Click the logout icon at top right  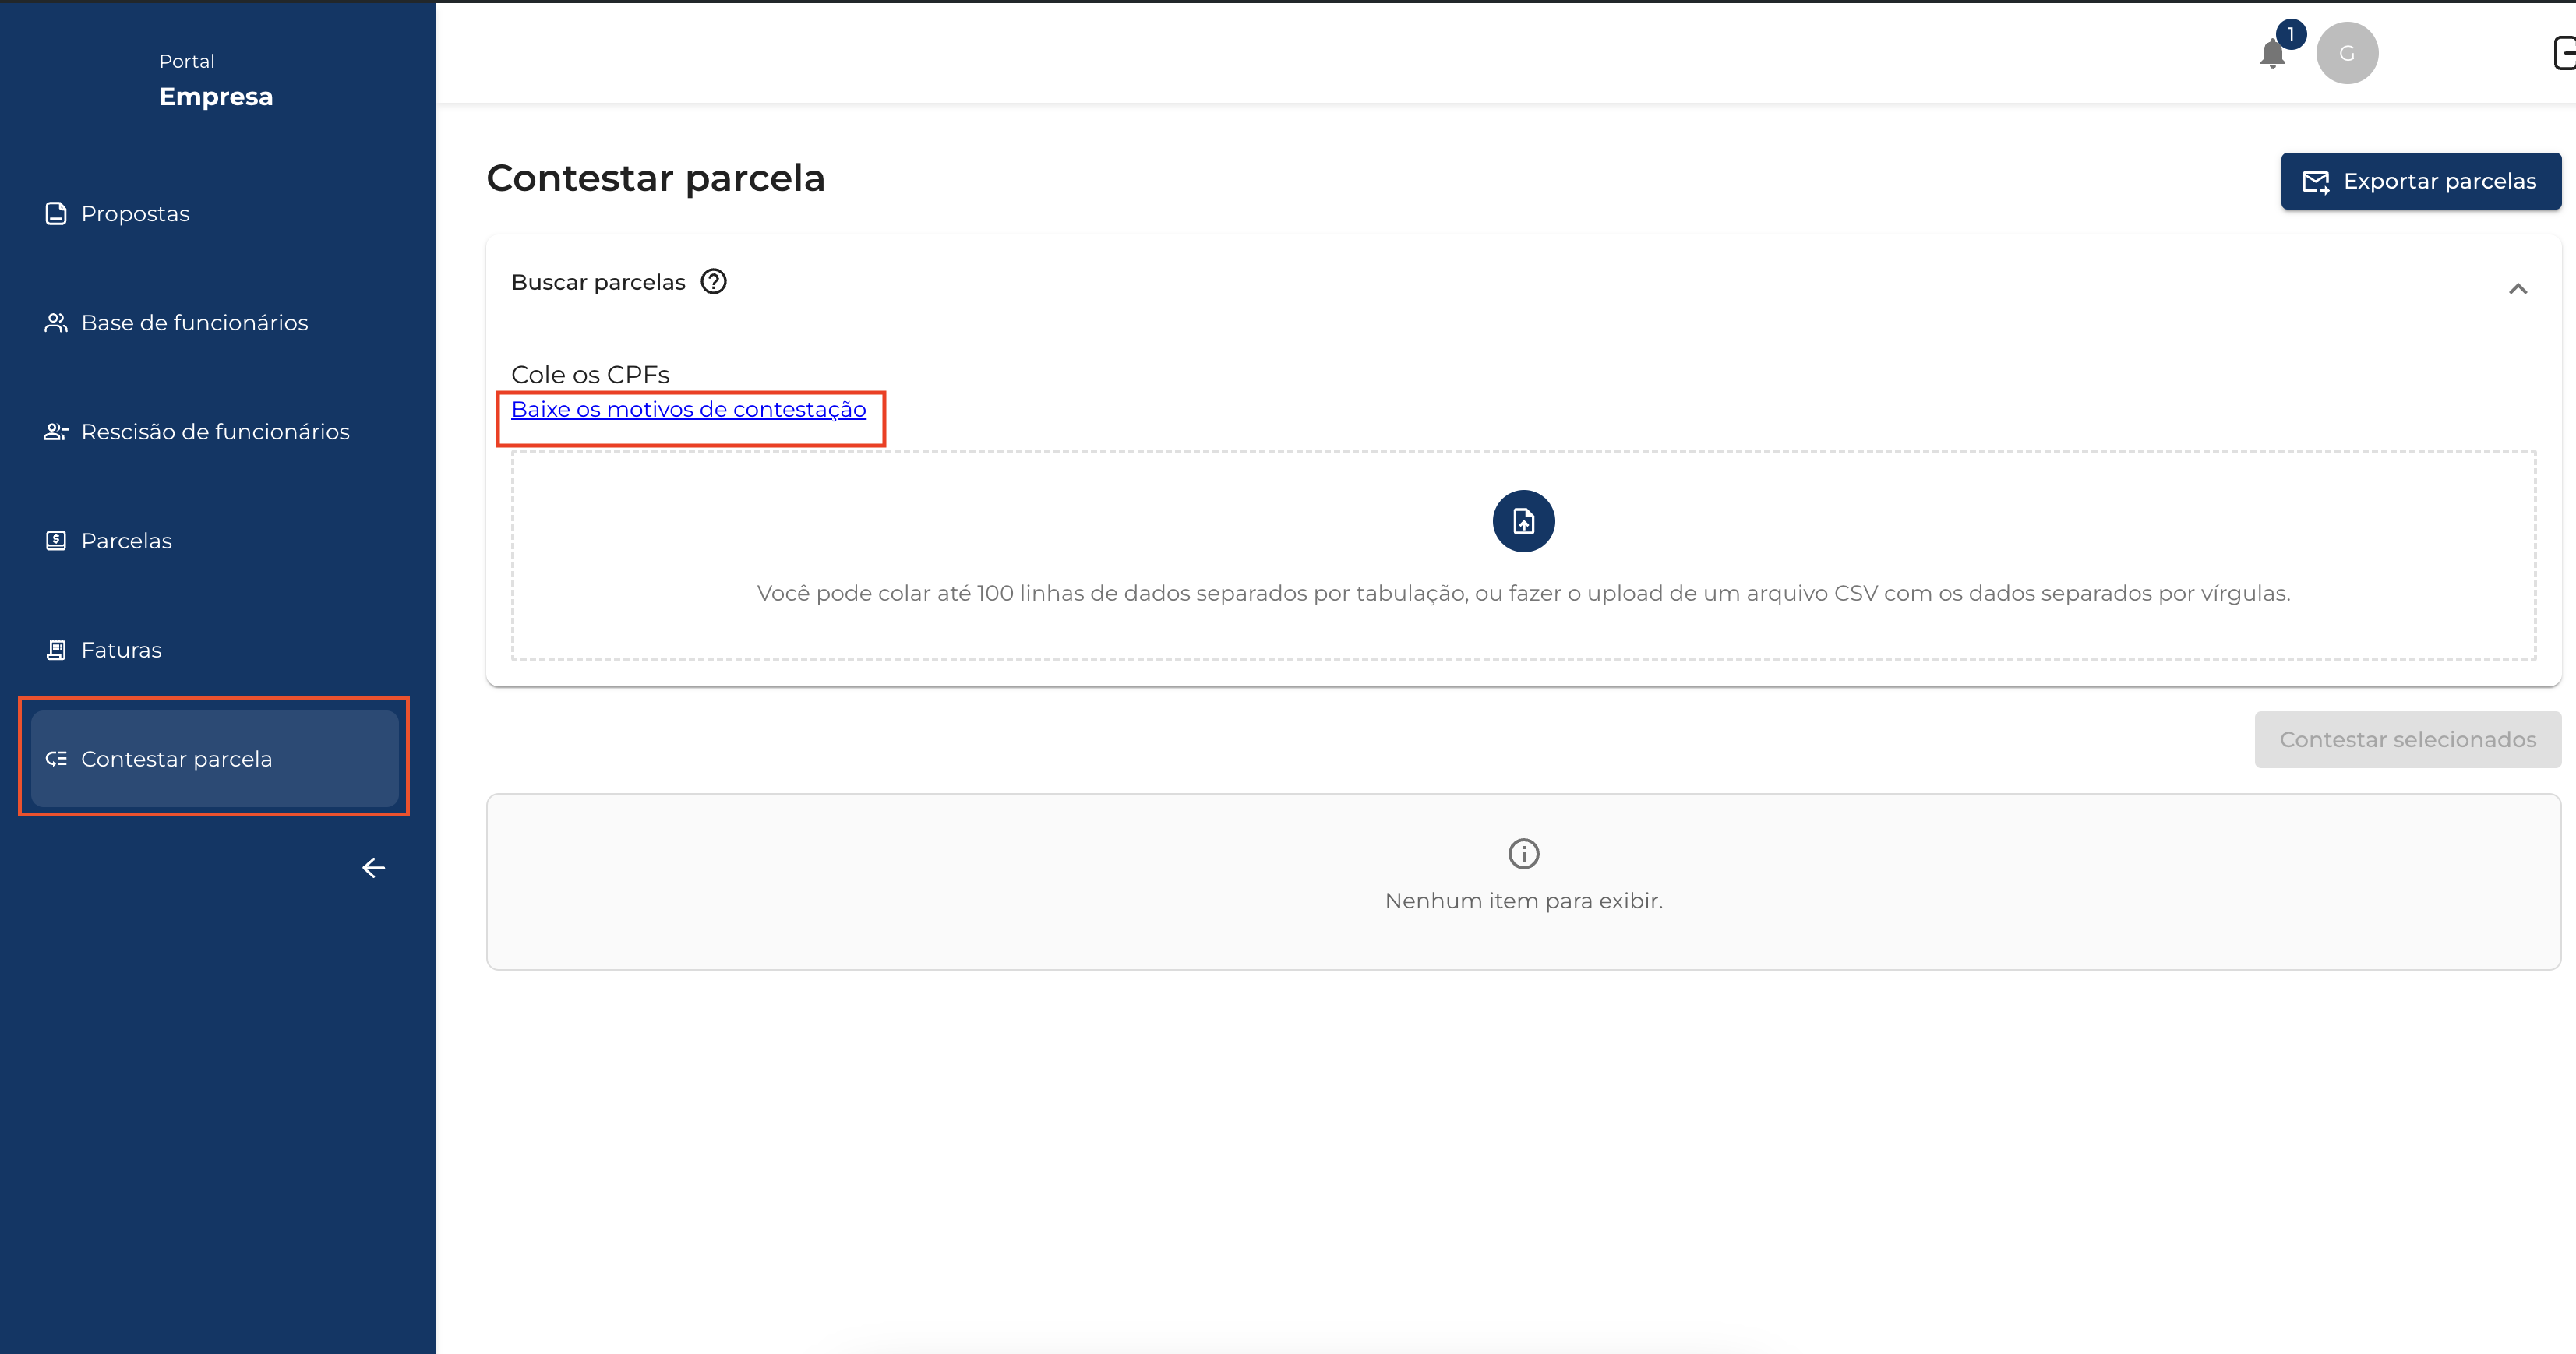pos(2564,53)
